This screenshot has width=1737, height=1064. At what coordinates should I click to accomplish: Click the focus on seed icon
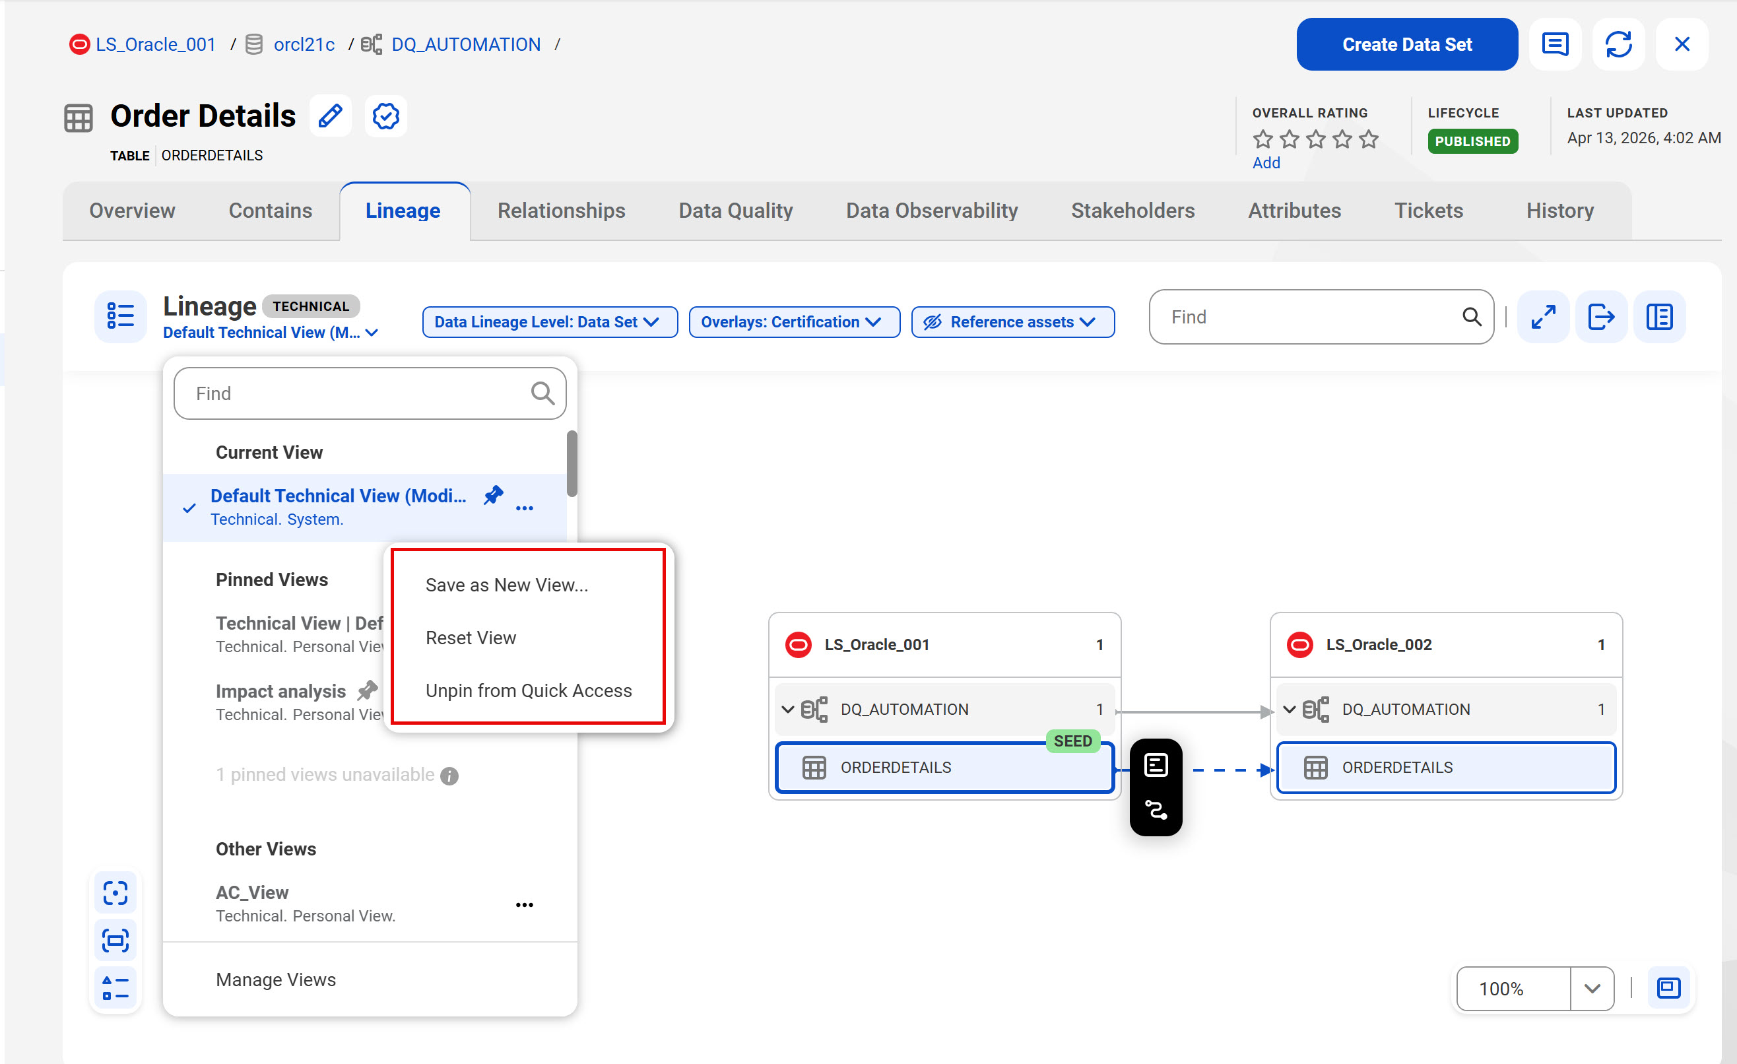point(115,893)
